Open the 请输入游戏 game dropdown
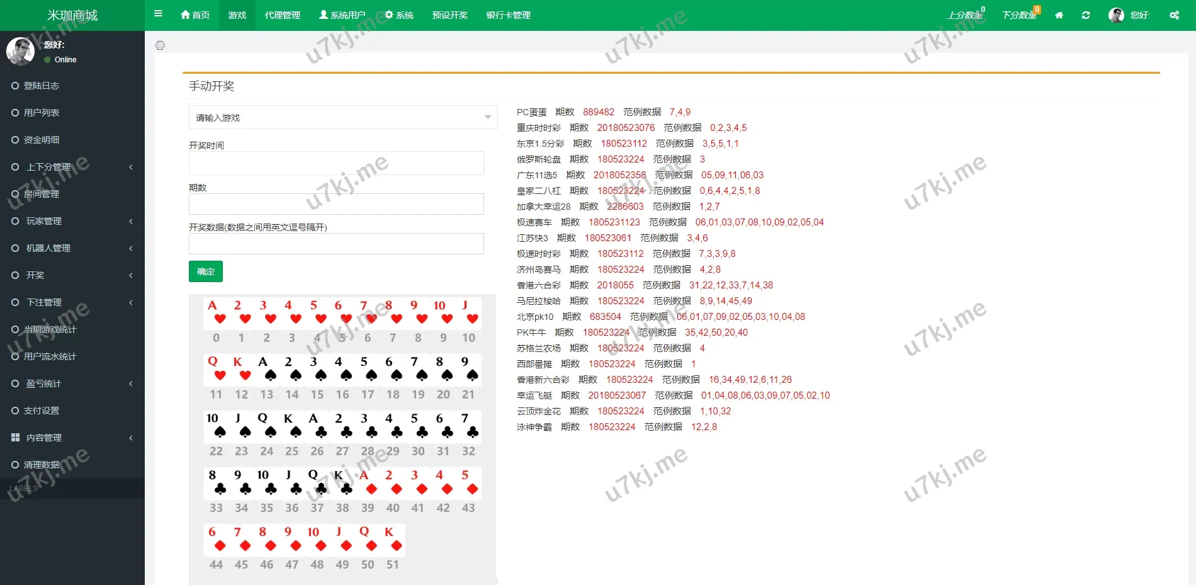Viewport: 1196px width, 585px height. click(x=342, y=117)
